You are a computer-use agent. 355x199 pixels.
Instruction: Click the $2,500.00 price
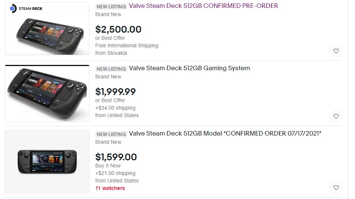[118, 29]
